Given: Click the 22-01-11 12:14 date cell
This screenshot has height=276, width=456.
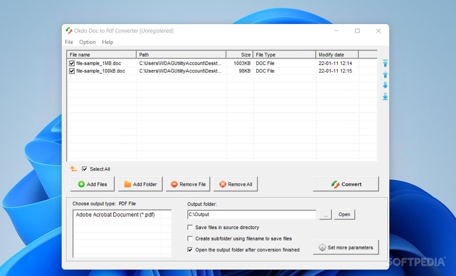Looking at the screenshot, I should pos(335,63).
